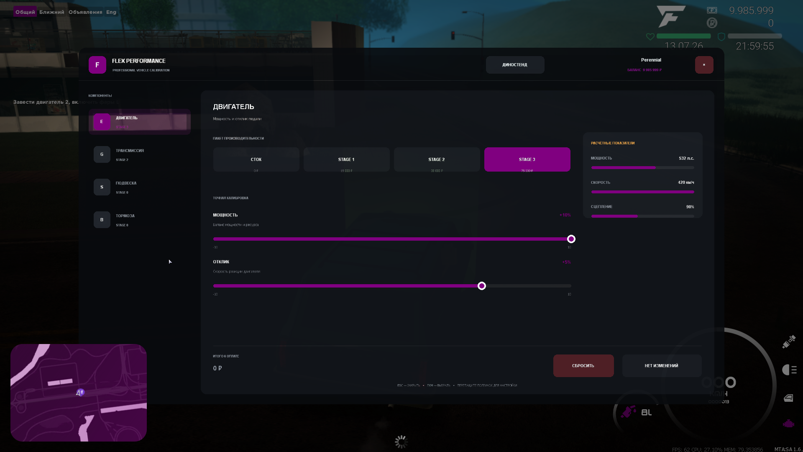Click the grip stat bar under 90%
The width and height of the screenshot is (803, 452).
click(642, 216)
